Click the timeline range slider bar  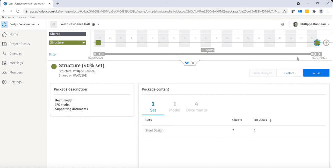[x=207, y=54]
